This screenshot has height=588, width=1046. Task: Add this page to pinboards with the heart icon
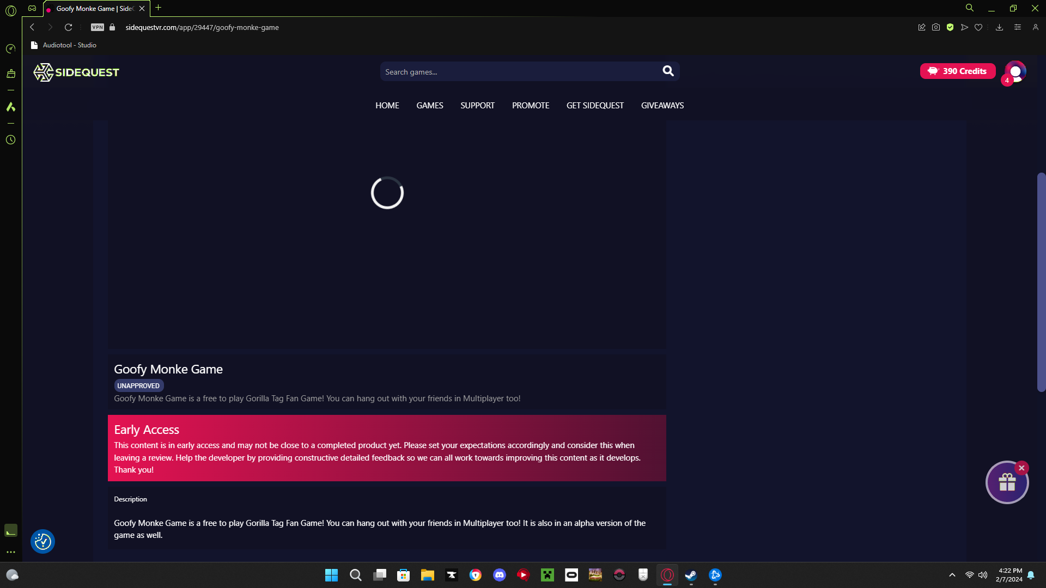click(978, 27)
